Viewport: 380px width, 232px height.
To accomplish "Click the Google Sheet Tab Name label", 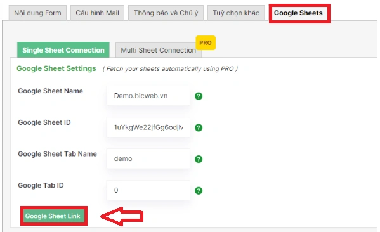I will 58,154.
